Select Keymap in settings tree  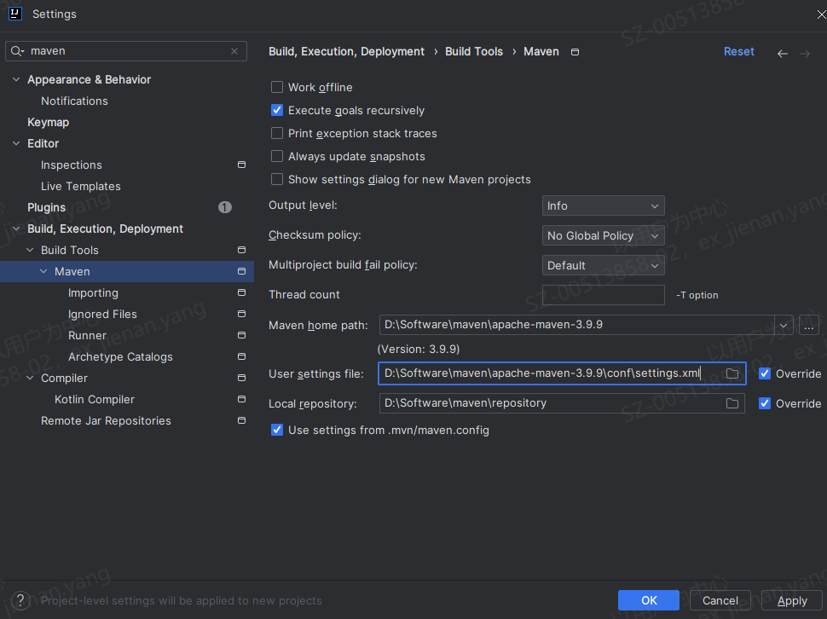click(x=48, y=122)
